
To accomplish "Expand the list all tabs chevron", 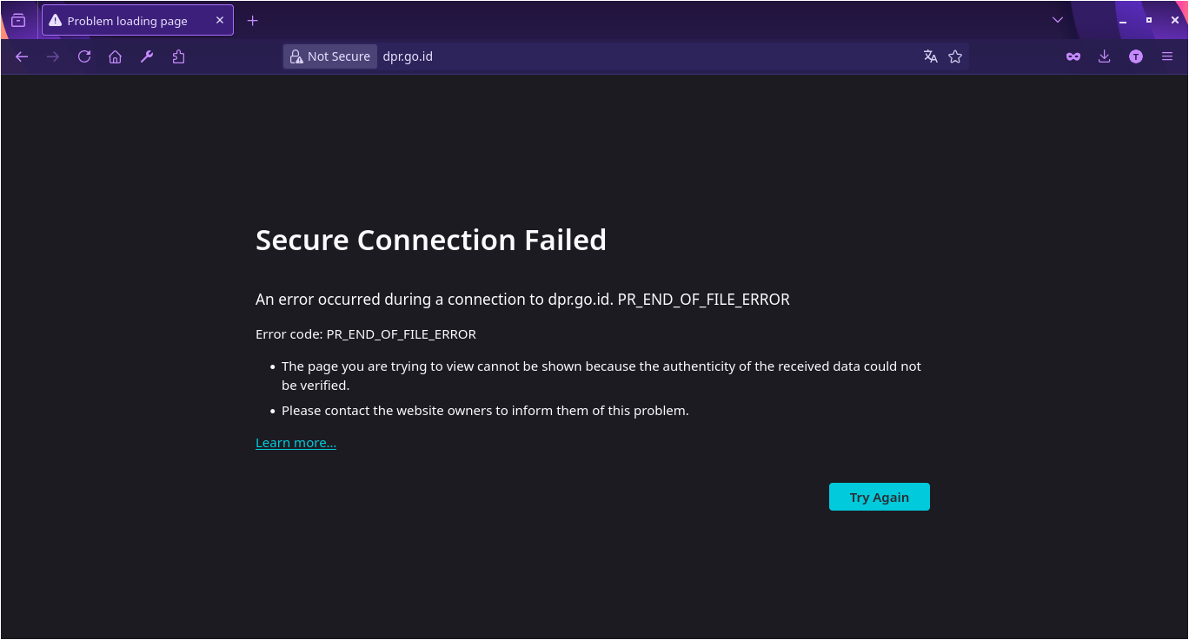I will coord(1058,20).
